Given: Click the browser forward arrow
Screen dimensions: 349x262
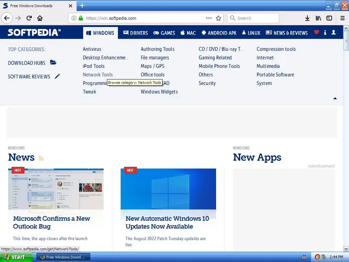Looking at the screenshot, I should tap(18, 18).
